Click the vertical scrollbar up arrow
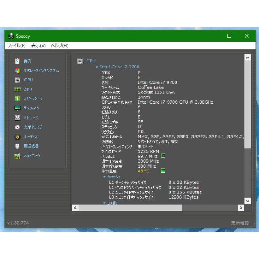The width and height of the screenshot is (259, 259). point(248,57)
